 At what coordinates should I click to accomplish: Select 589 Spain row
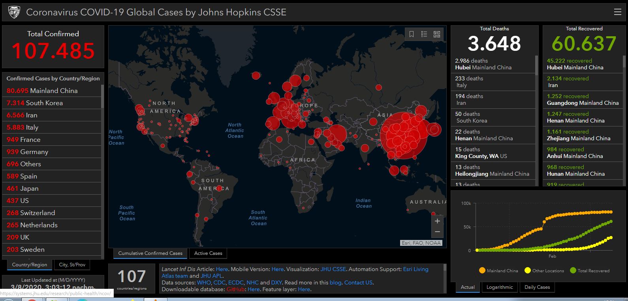coord(52,176)
